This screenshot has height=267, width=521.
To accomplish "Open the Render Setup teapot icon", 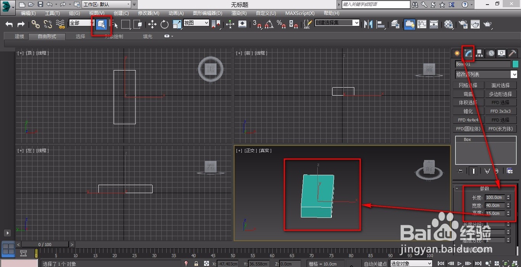I will 463,24.
